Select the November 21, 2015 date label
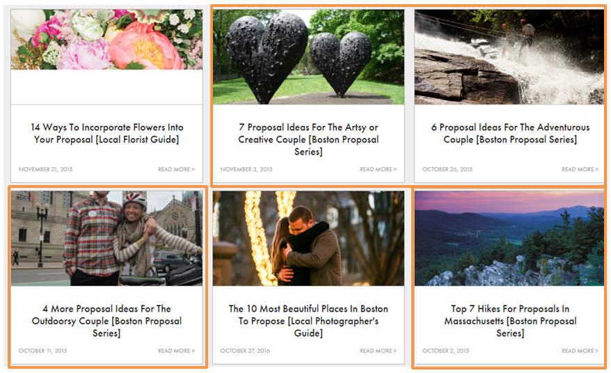 pos(46,169)
